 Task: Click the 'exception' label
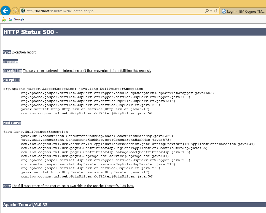pos(11,80)
